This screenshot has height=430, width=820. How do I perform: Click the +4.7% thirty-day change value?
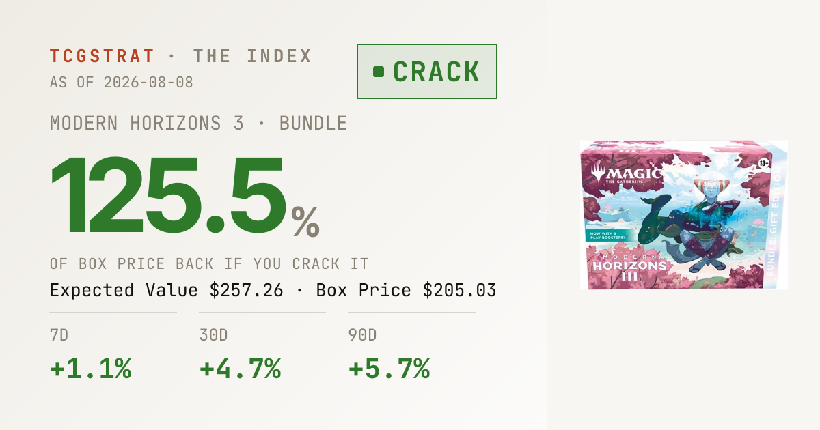(240, 369)
